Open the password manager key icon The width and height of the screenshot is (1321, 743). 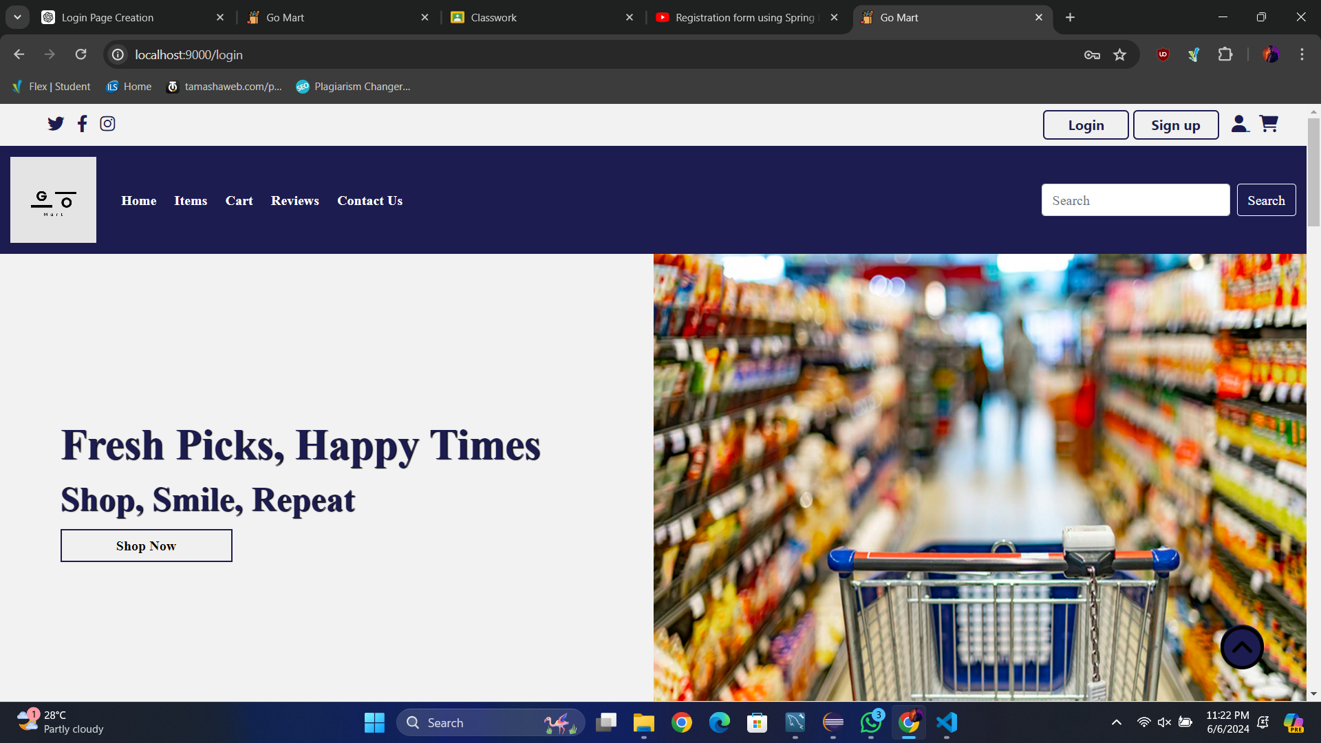(1092, 54)
